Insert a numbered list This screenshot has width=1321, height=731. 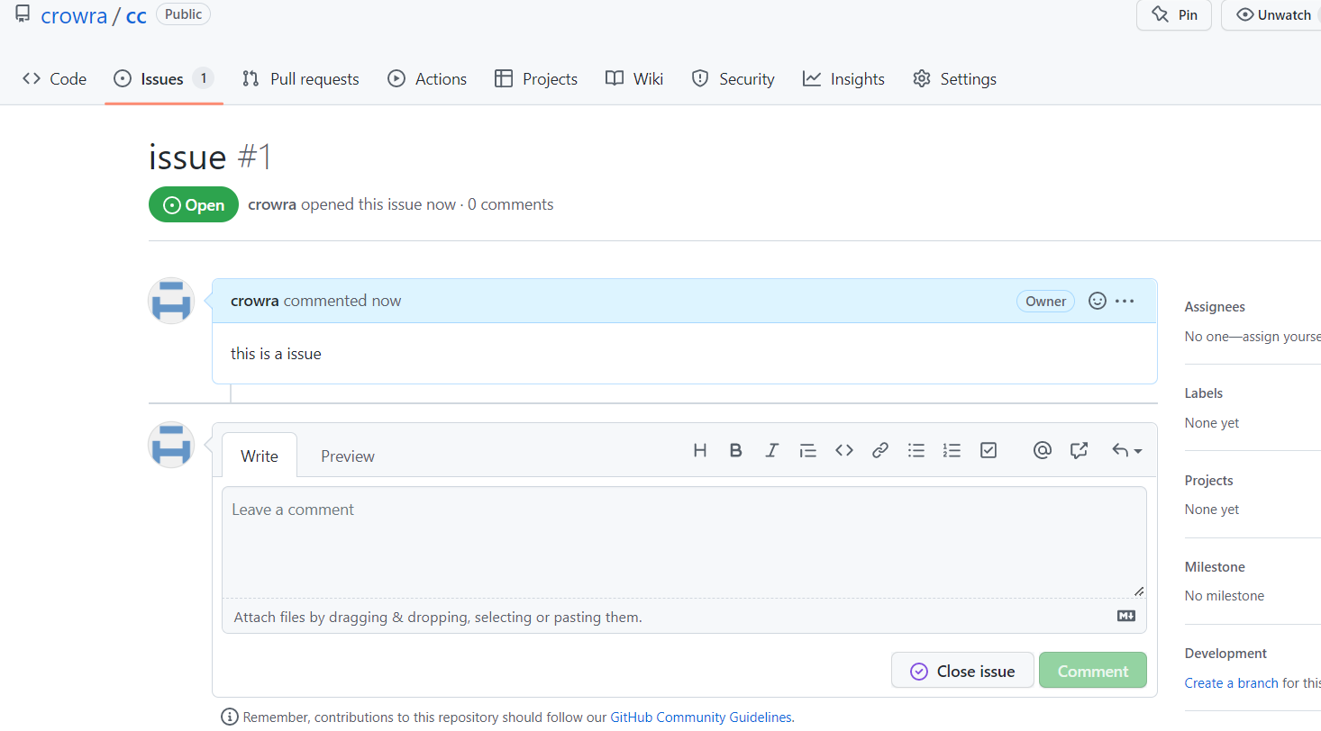click(952, 450)
